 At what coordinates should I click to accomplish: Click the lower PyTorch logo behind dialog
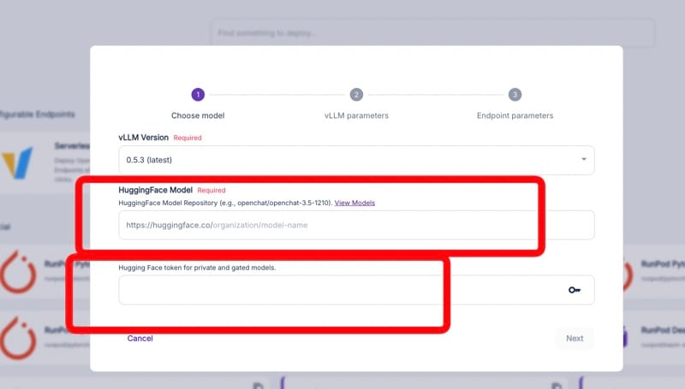[18, 338]
